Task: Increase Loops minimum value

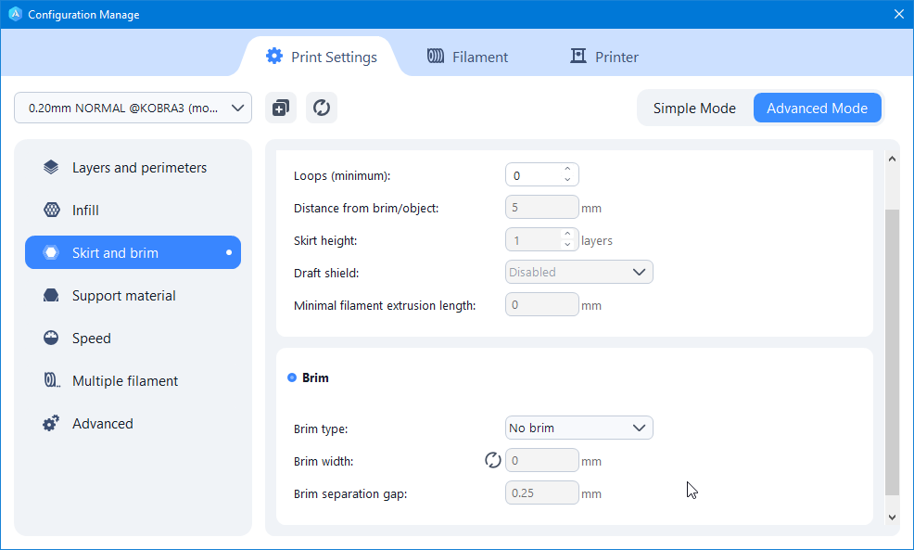Action: pos(567,169)
